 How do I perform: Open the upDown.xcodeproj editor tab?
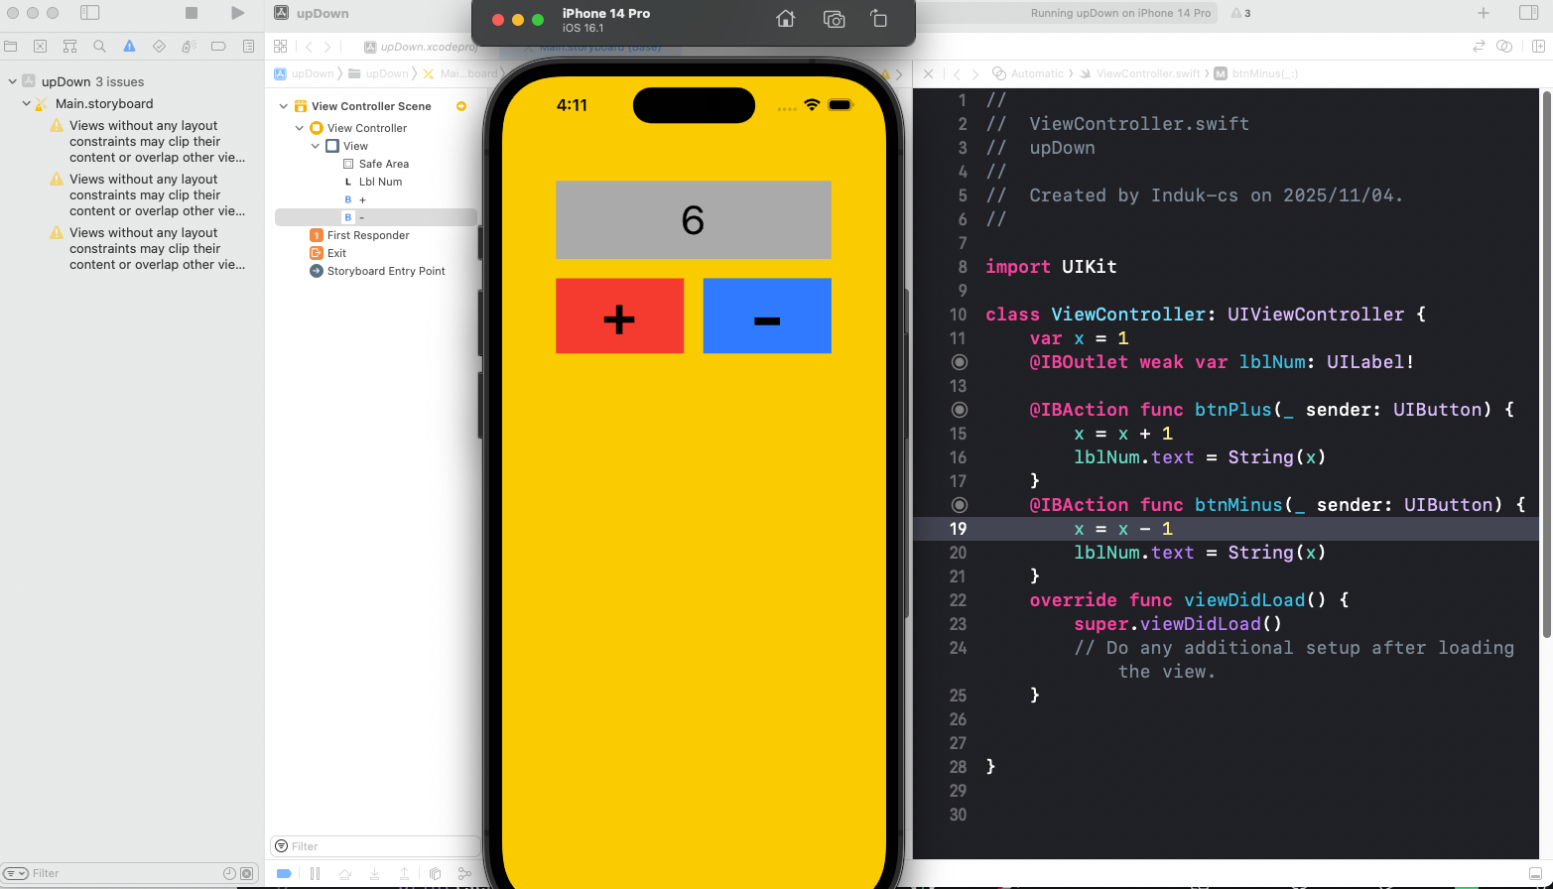(x=421, y=47)
